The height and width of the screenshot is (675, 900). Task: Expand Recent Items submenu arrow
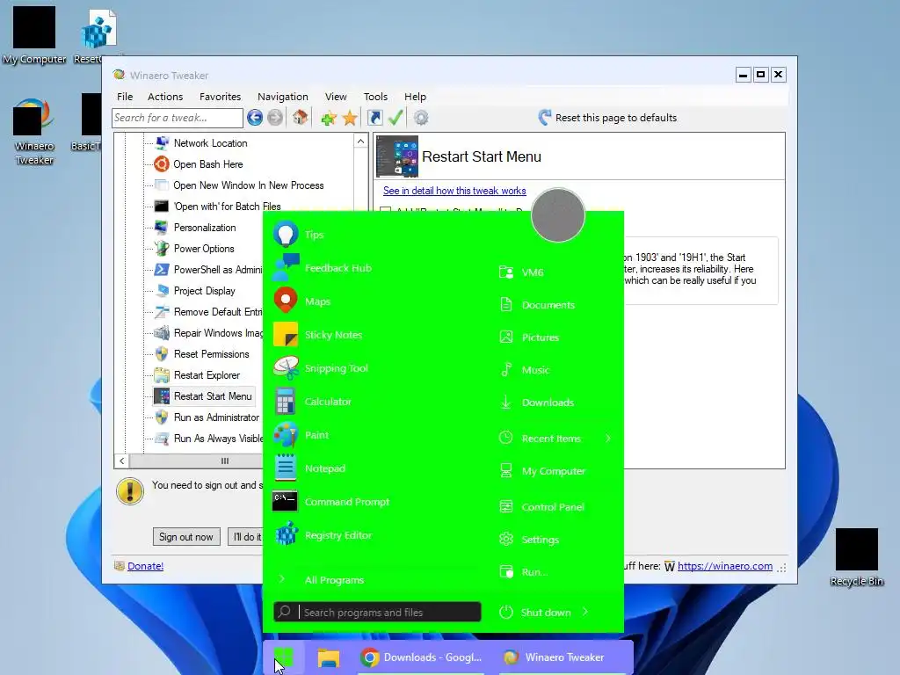608,439
